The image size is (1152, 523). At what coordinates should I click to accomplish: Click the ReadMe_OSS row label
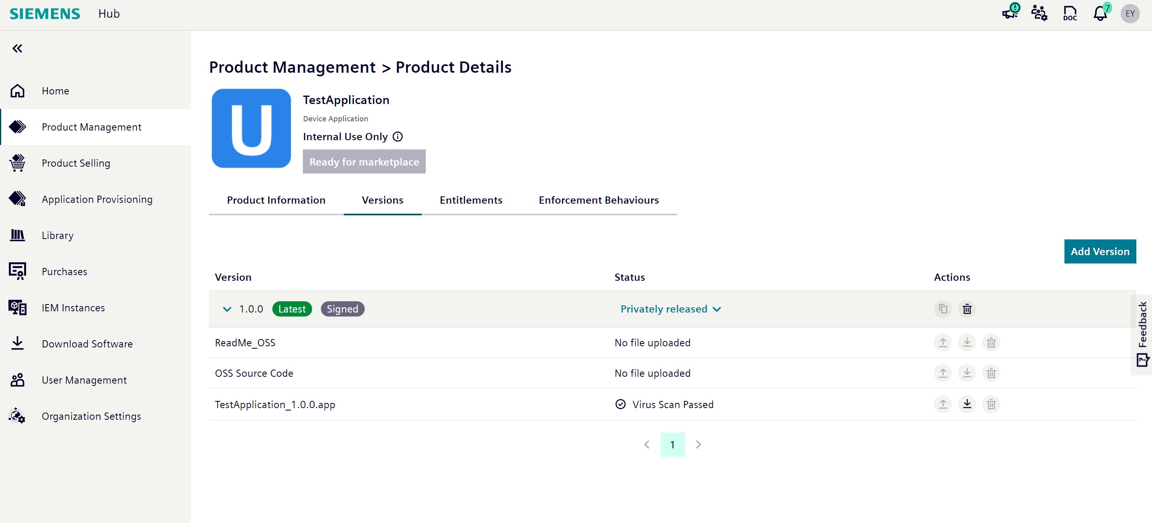pyautogui.click(x=245, y=343)
